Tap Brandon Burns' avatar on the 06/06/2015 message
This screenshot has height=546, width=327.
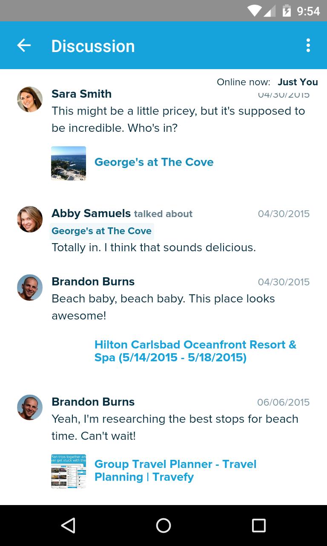[x=30, y=407]
